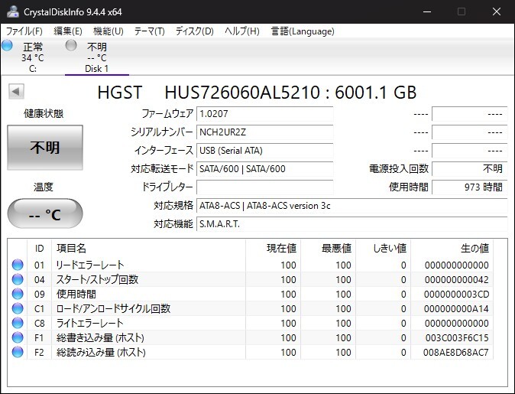Click the firmware field 1.0207

point(264,114)
